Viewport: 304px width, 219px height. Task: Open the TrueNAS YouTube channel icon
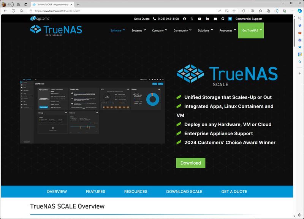200,19
